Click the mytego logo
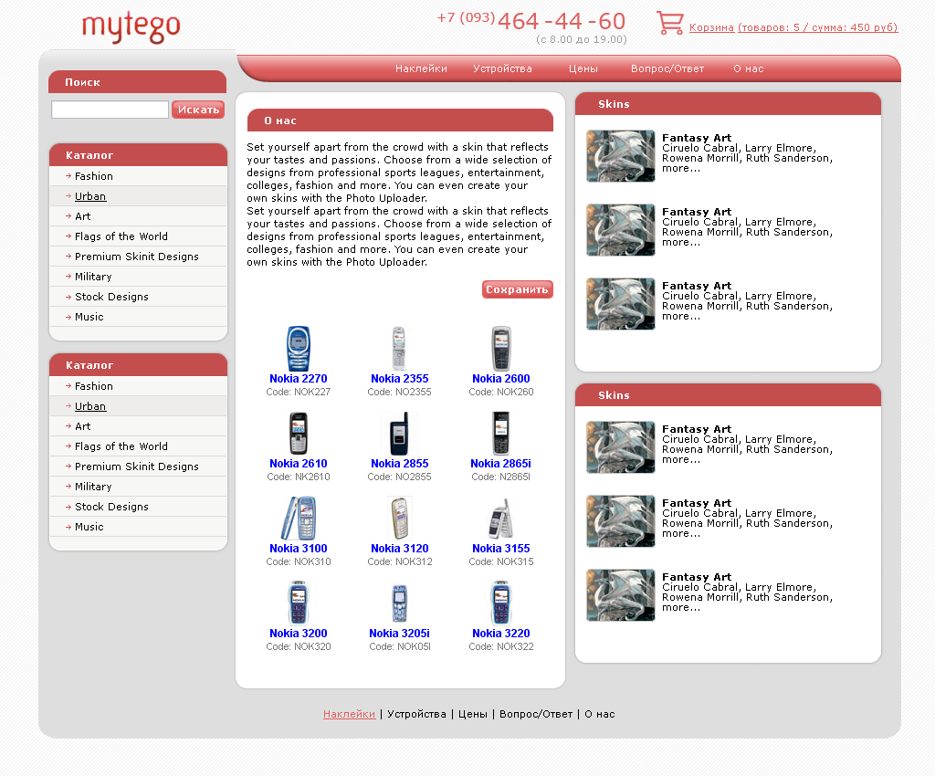The width and height of the screenshot is (935, 776). click(131, 26)
